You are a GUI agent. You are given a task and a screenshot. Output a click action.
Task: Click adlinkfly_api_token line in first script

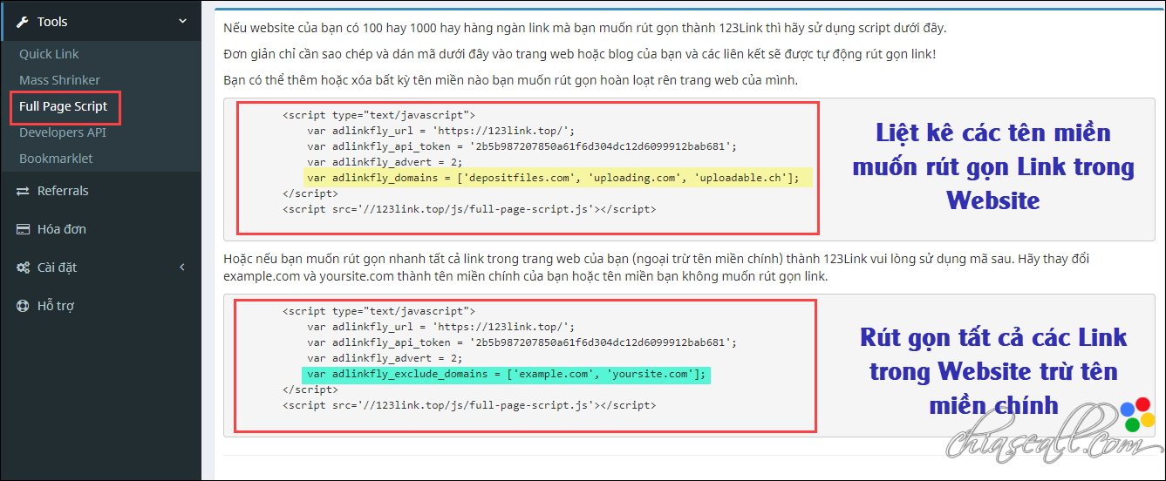522,146
